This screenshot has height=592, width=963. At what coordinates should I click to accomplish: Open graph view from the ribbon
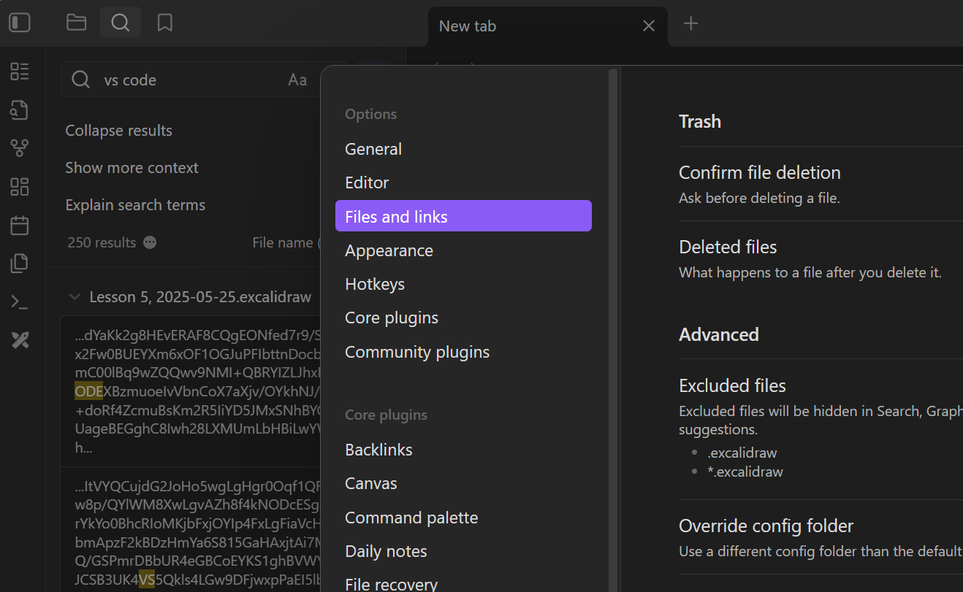(20, 148)
